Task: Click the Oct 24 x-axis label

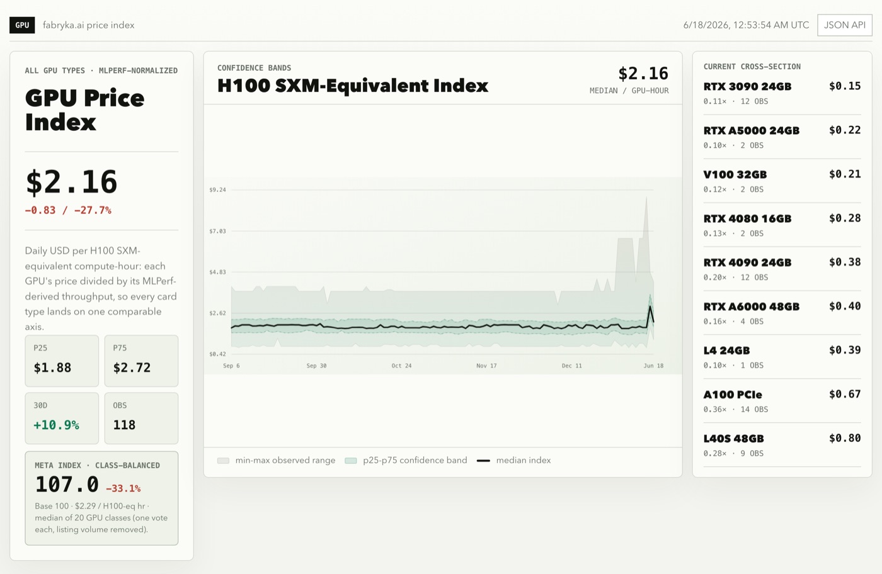Action: pos(401,366)
